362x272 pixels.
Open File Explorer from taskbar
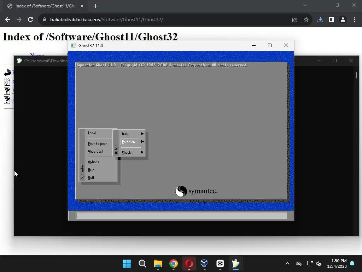tap(158, 263)
